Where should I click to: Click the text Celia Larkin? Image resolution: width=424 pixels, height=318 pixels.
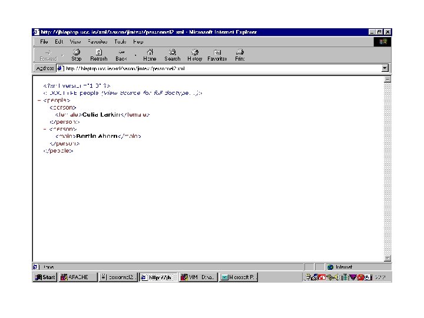tap(101, 115)
